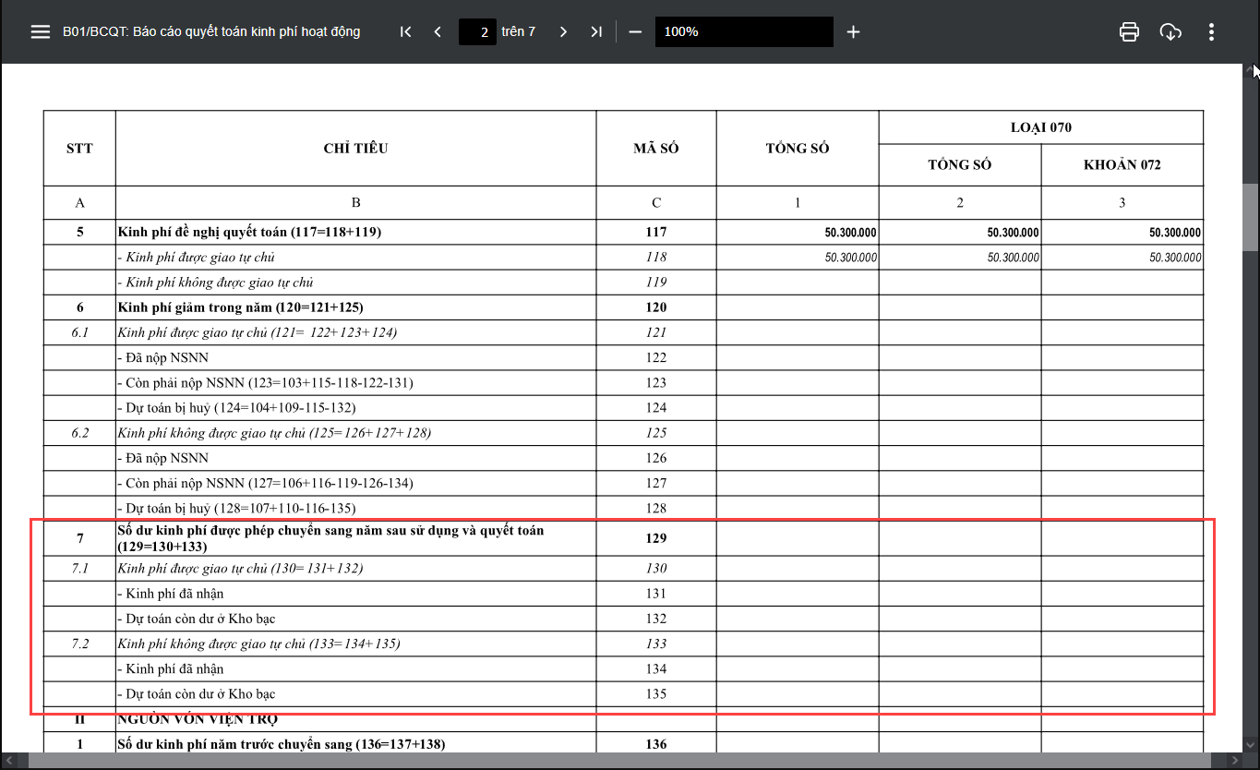Click 'Dự toán còn dư ở Kho bạc' row 135

coord(200,693)
